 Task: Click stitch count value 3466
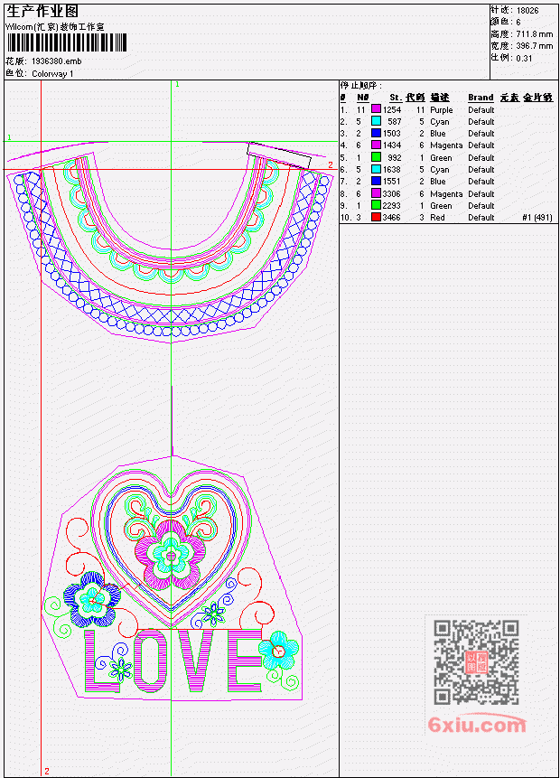391,218
